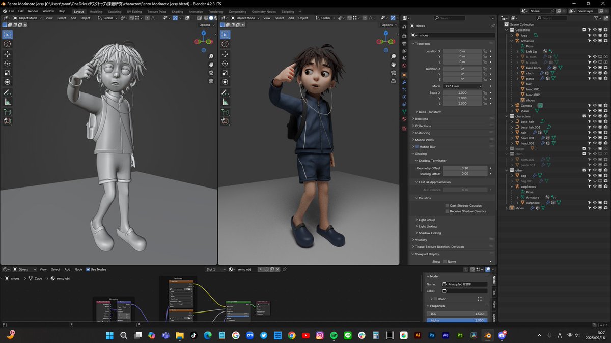Viewport: 611px width, 343px height.
Task: Switch to the Sculpting workspace tab
Action: tap(115, 11)
